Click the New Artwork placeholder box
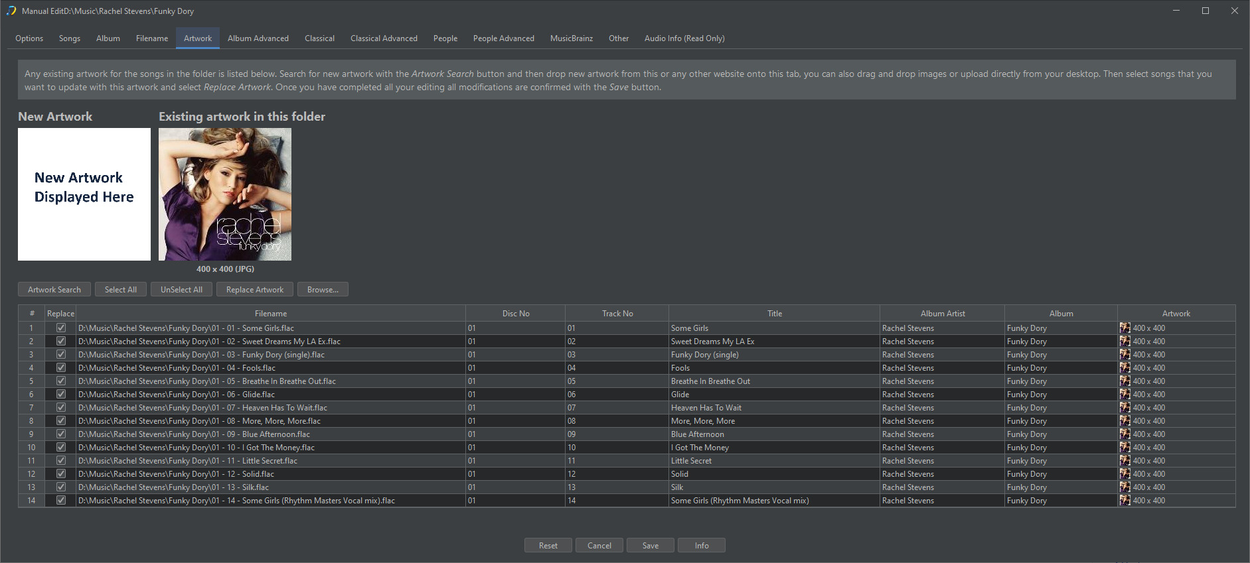The width and height of the screenshot is (1250, 563). [84, 194]
